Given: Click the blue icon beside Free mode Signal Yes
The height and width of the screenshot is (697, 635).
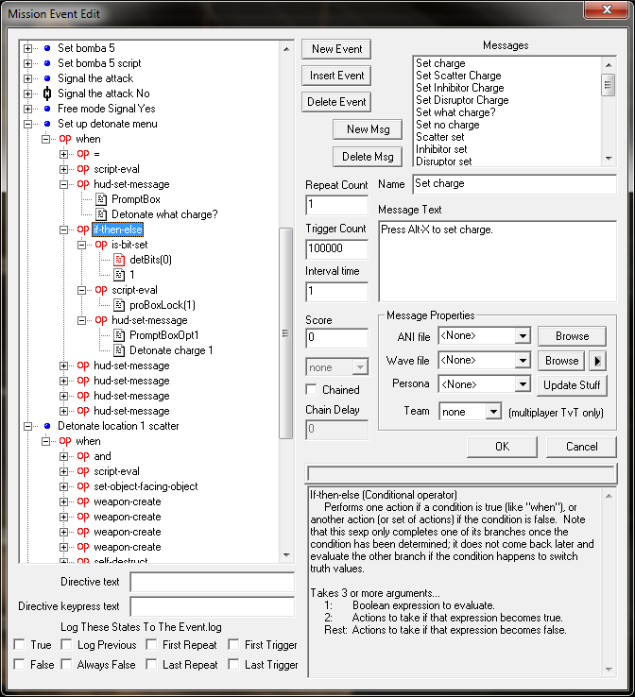Looking at the screenshot, I should (x=47, y=109).
